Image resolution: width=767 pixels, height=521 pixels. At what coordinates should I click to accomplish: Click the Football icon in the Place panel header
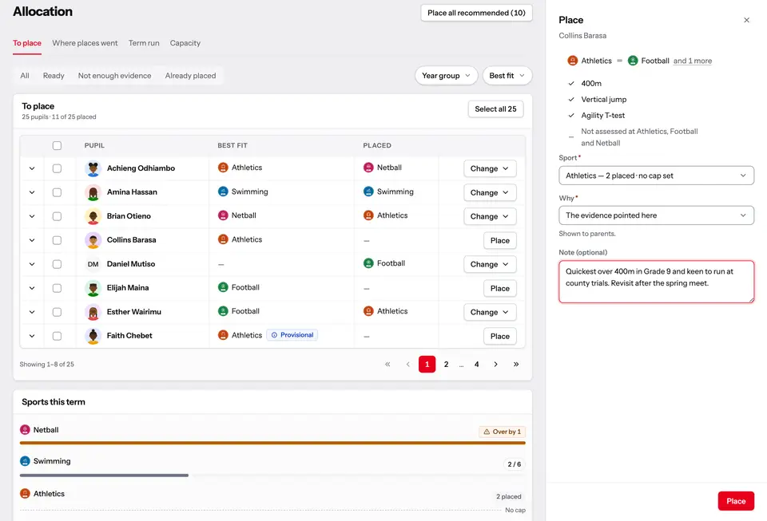point(633,61)
